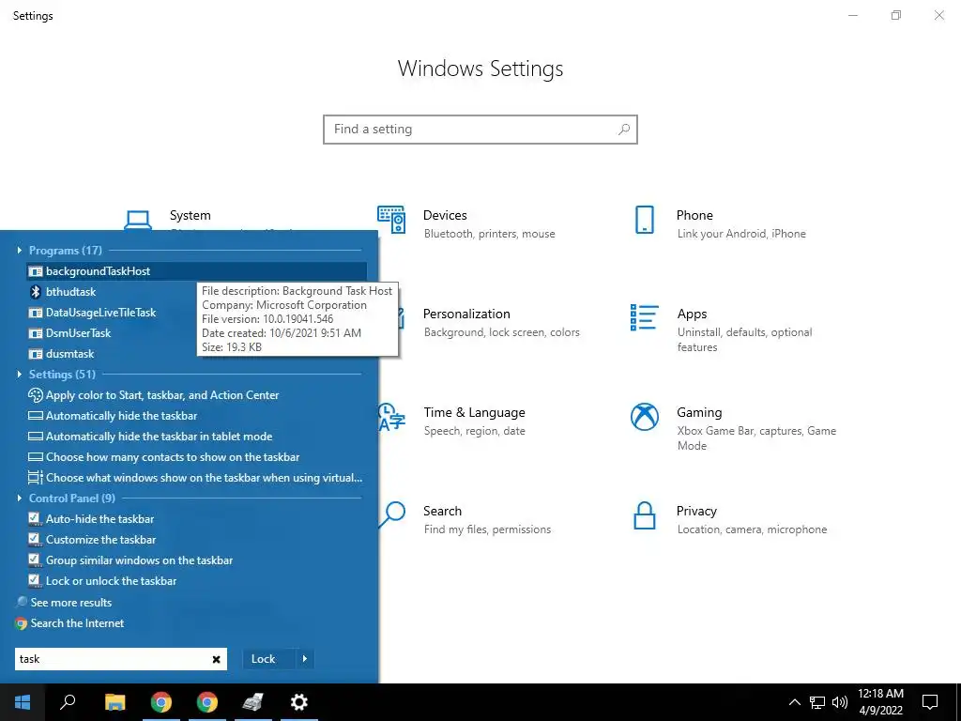Image resolution: width=961 pixels, height=721 pixels.
Task: Collapse the Programs (17) group
Action: click(19, 250)
